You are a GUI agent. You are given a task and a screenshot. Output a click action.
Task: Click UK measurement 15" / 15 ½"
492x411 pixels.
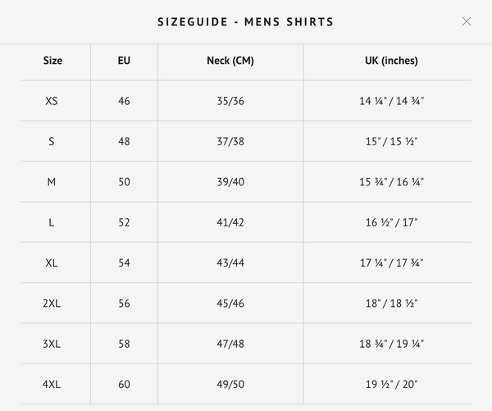pyautogui.click(x=391, y=141)
